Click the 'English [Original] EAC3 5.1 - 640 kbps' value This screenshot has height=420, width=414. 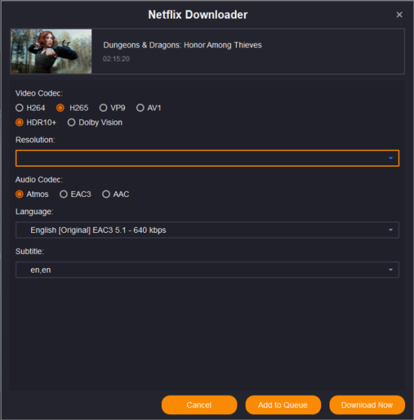[x=98, y=230]
